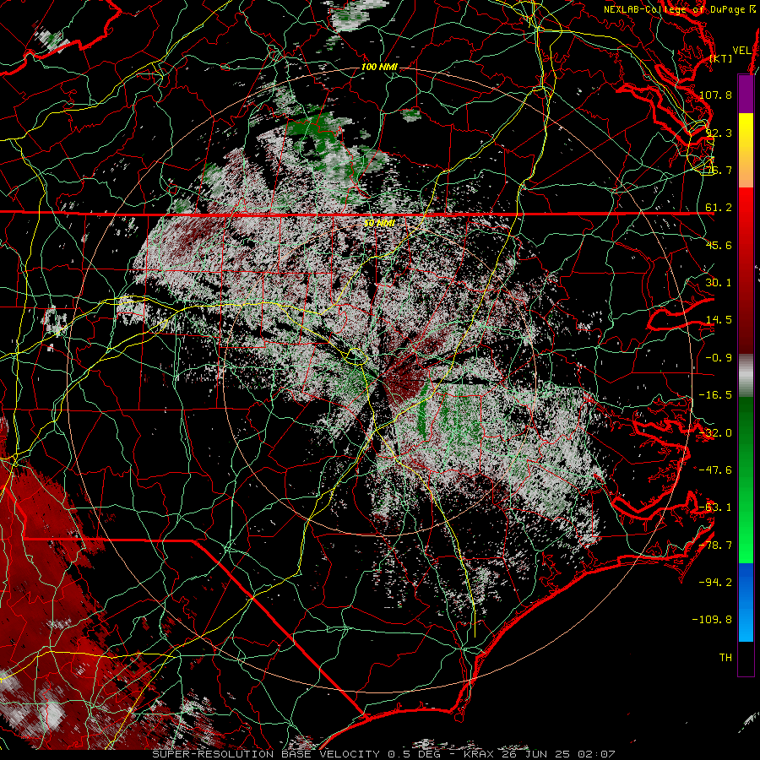The height and width of the screenshot is (760, 760).
Task: Click the VEL legend title
Action: pyautogui.click(x=742, y=51)
